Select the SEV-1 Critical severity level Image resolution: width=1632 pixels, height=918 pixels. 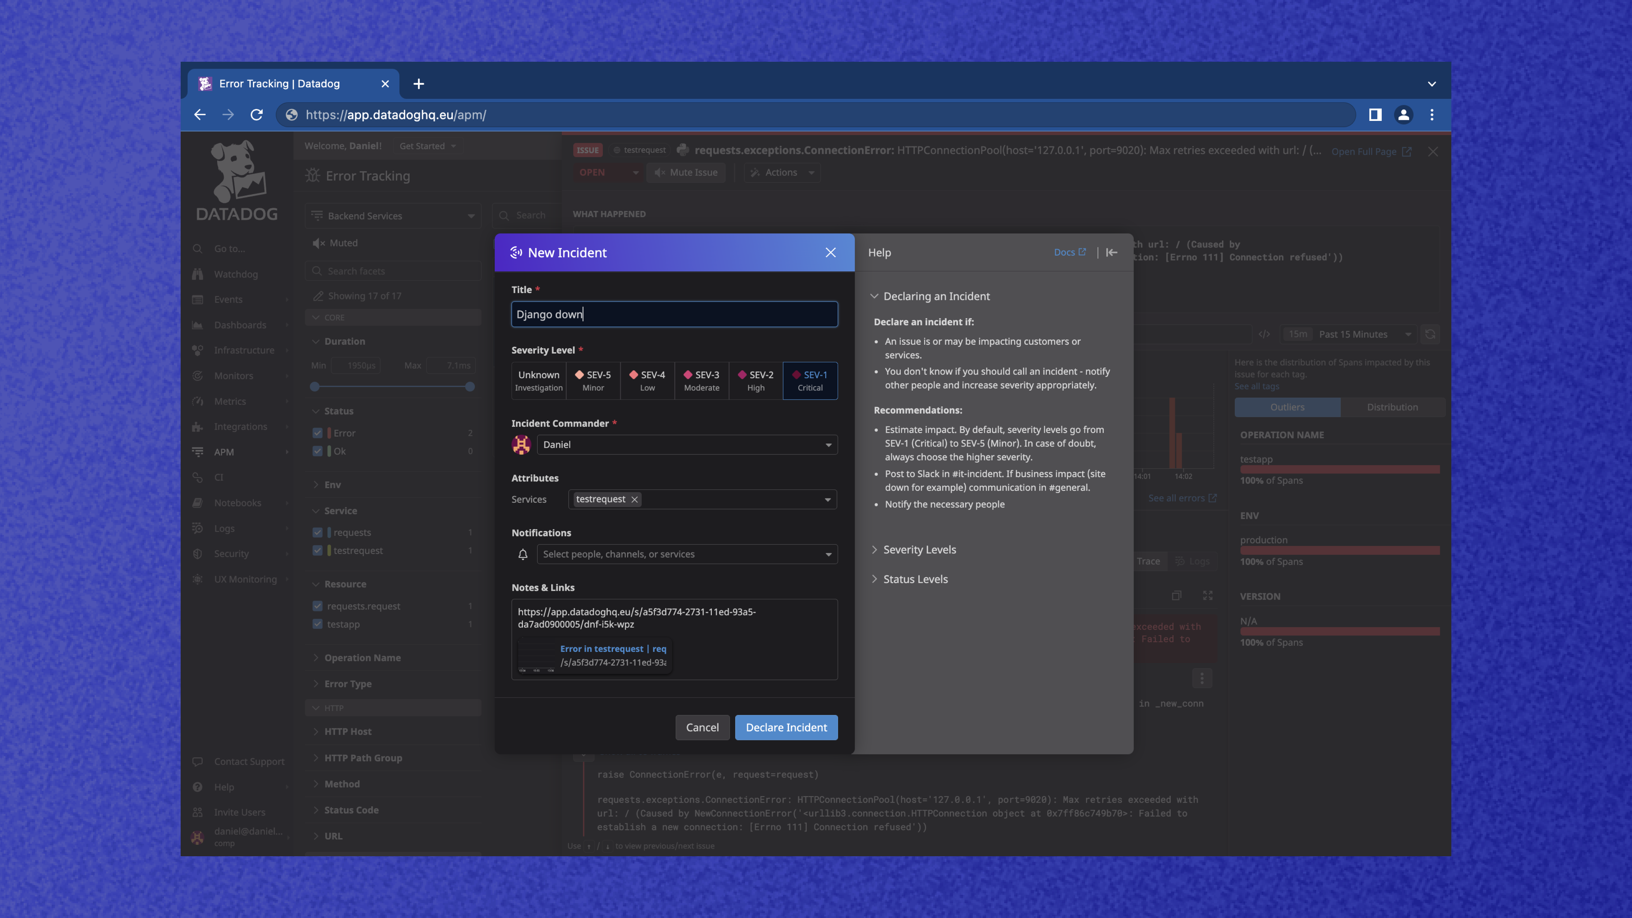coord(810,380)
